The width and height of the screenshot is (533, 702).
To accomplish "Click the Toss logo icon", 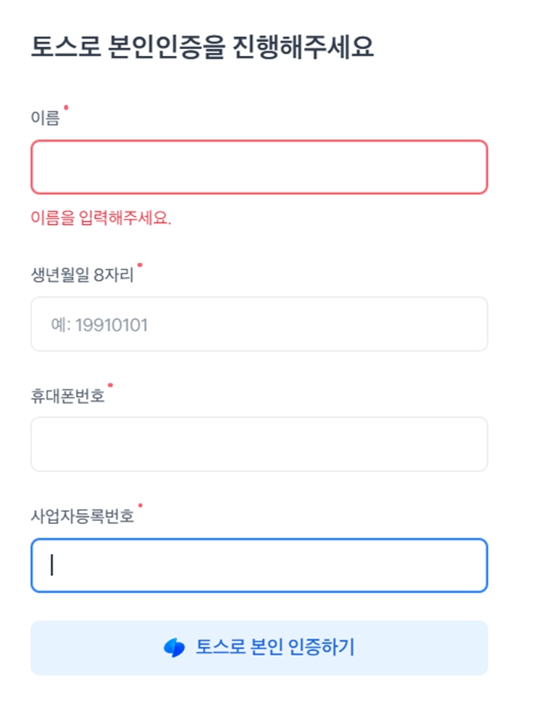I will [174, 648].
